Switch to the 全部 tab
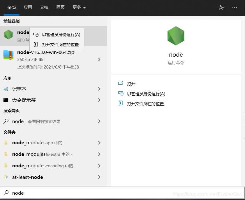Viewport: 245px width, 200px height. (x=12, y=7)
